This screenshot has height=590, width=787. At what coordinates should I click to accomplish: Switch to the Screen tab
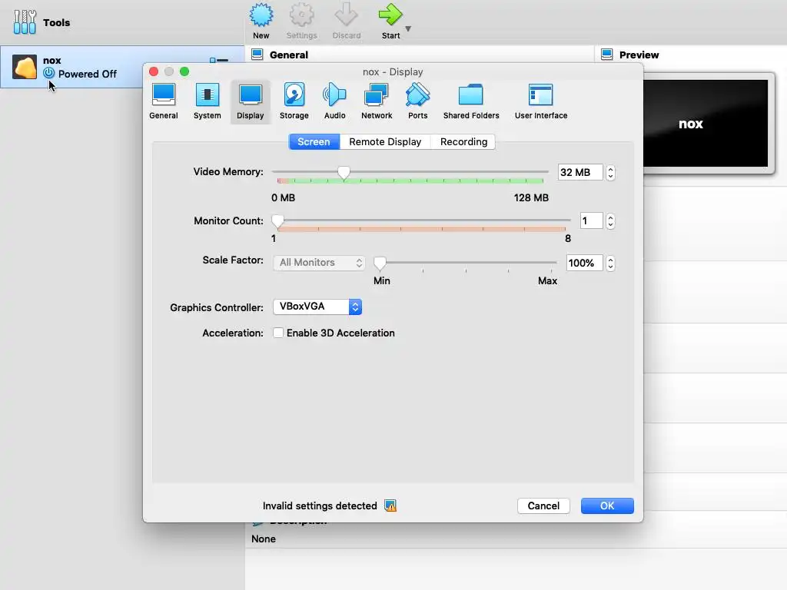314,142
